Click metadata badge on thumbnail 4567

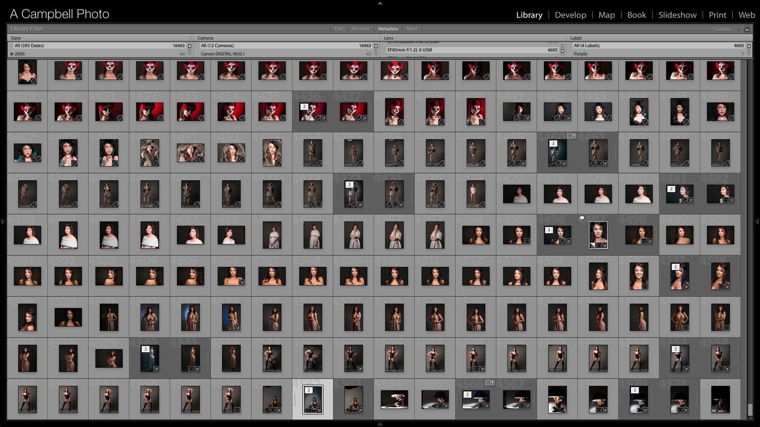click(490, 382)
